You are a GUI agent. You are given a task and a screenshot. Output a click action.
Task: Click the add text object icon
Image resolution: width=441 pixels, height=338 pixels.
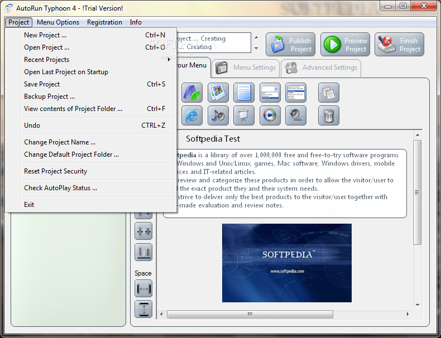(192, 93)
